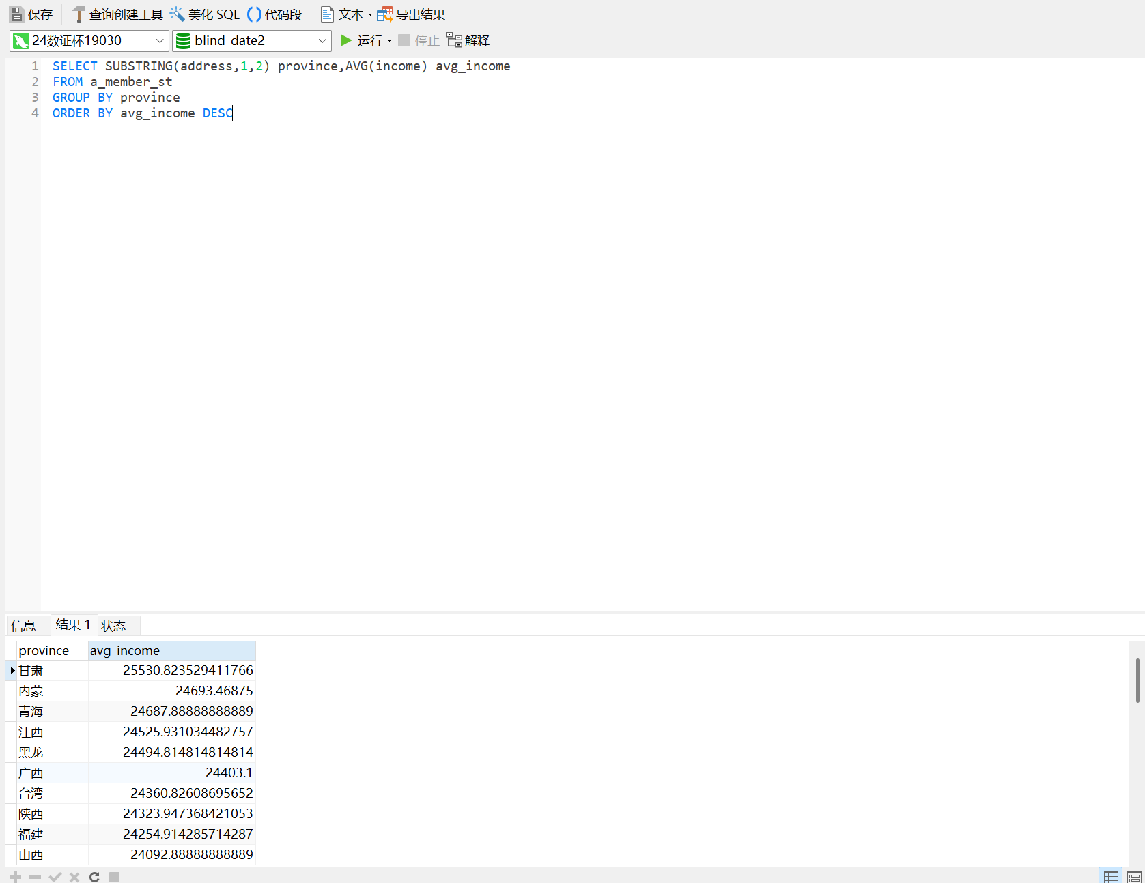Click the DESC keyword in line 4
The height and width of the screenshot is (883, 1145).
(x=218, y=113)
